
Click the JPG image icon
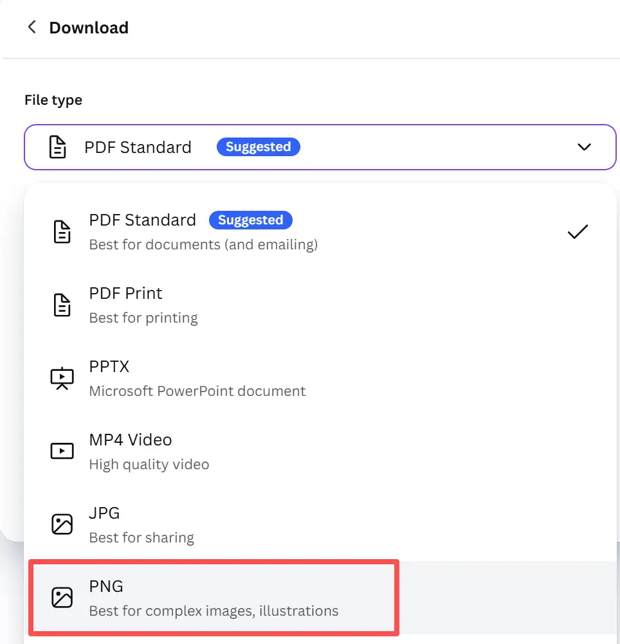point(62,524)
